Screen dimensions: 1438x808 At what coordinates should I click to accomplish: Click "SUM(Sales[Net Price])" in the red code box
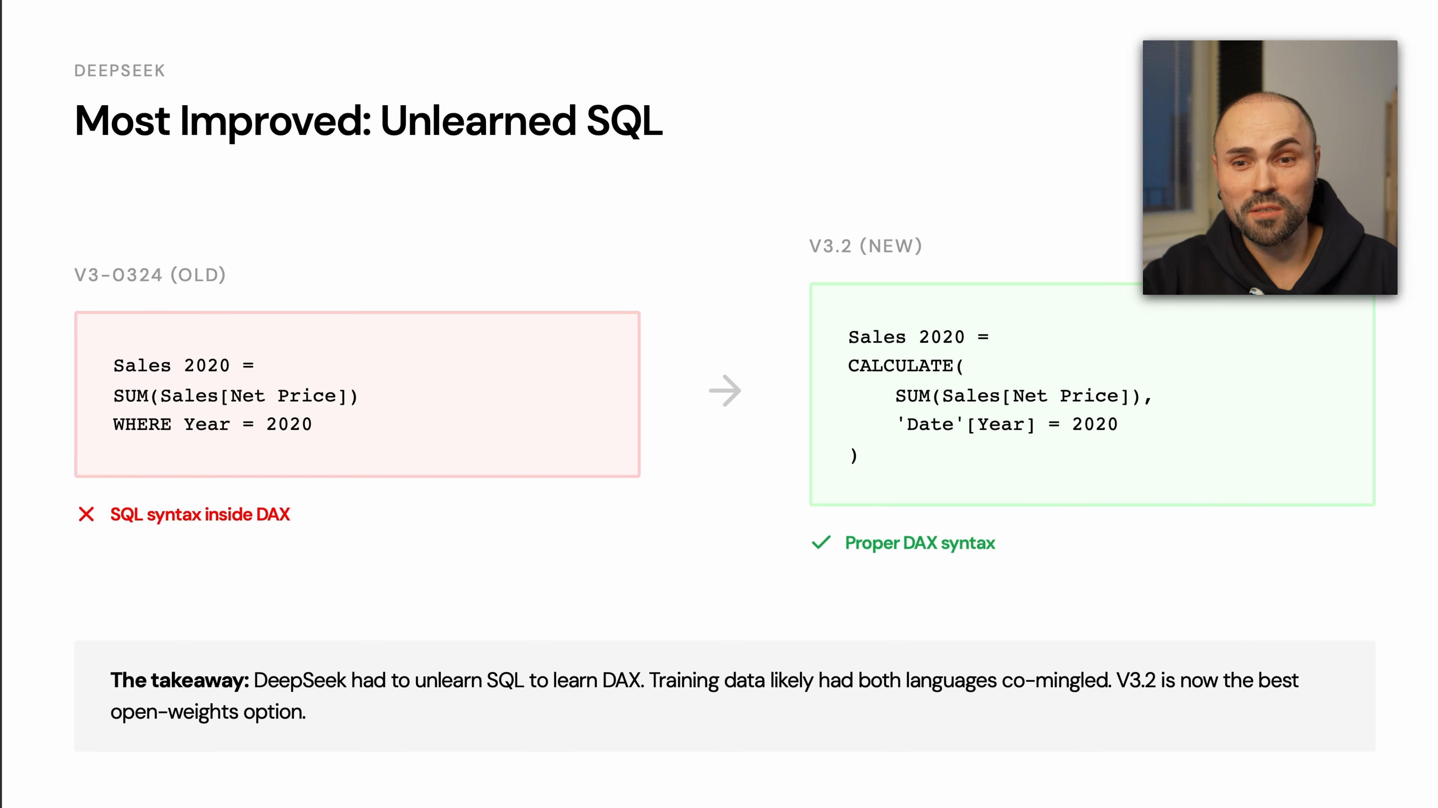click(x=235, y=396)
